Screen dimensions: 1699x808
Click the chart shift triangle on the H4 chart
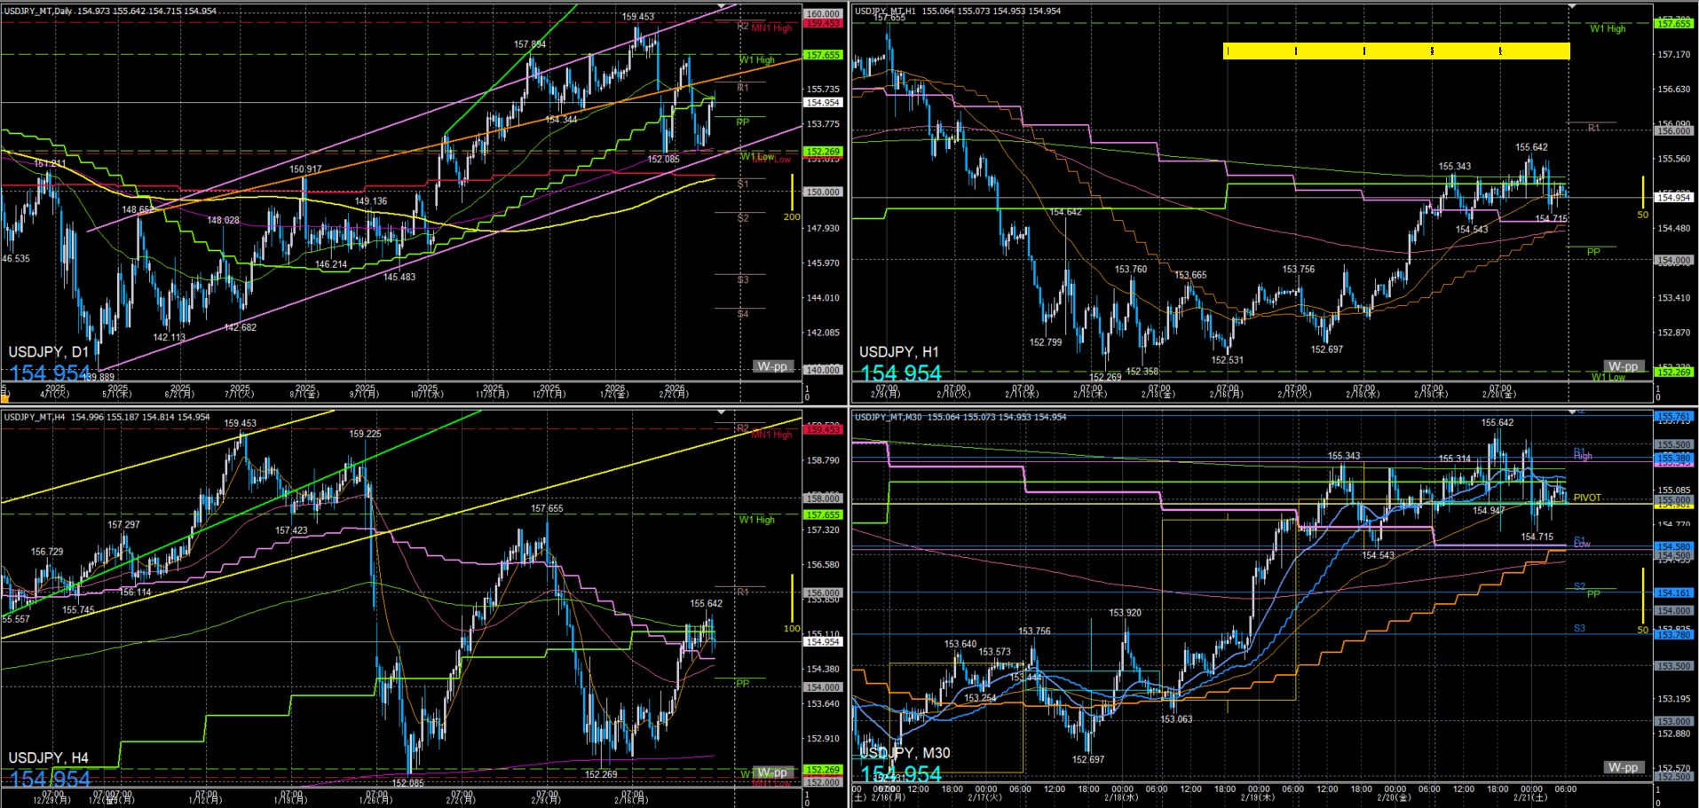[x=722, y=412]
